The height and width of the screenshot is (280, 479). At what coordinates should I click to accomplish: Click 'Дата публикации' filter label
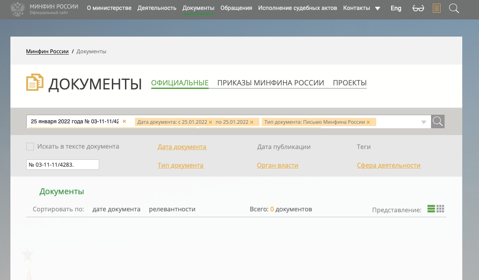284,147
